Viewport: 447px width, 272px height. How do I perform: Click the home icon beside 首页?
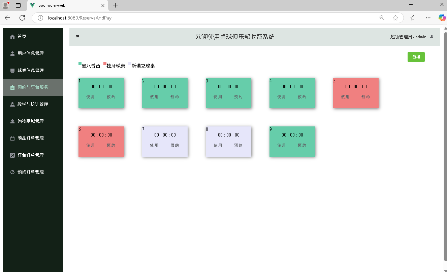point(12,37)
